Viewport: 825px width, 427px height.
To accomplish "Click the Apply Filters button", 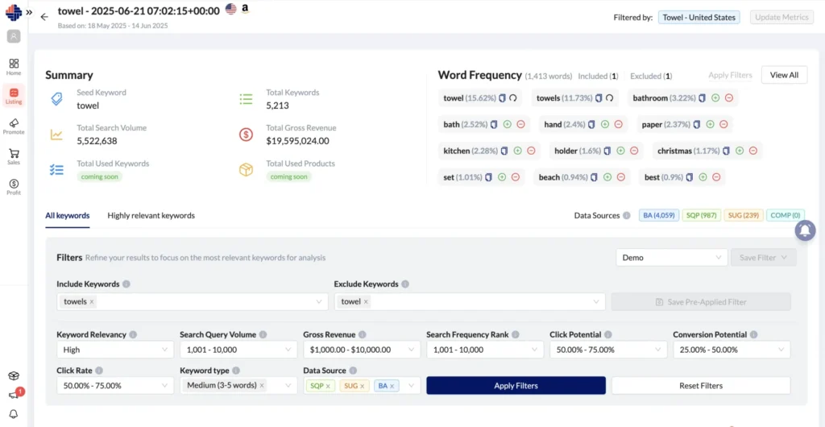I will 516,385.
